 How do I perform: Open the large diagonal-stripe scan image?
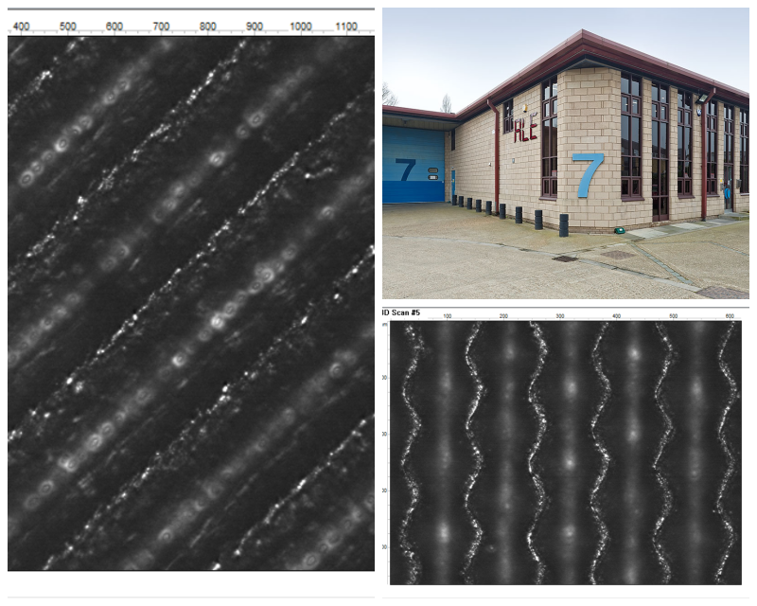[191, 303]
